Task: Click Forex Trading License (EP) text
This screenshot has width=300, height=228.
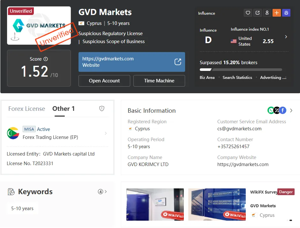Action: click(50, 137)
